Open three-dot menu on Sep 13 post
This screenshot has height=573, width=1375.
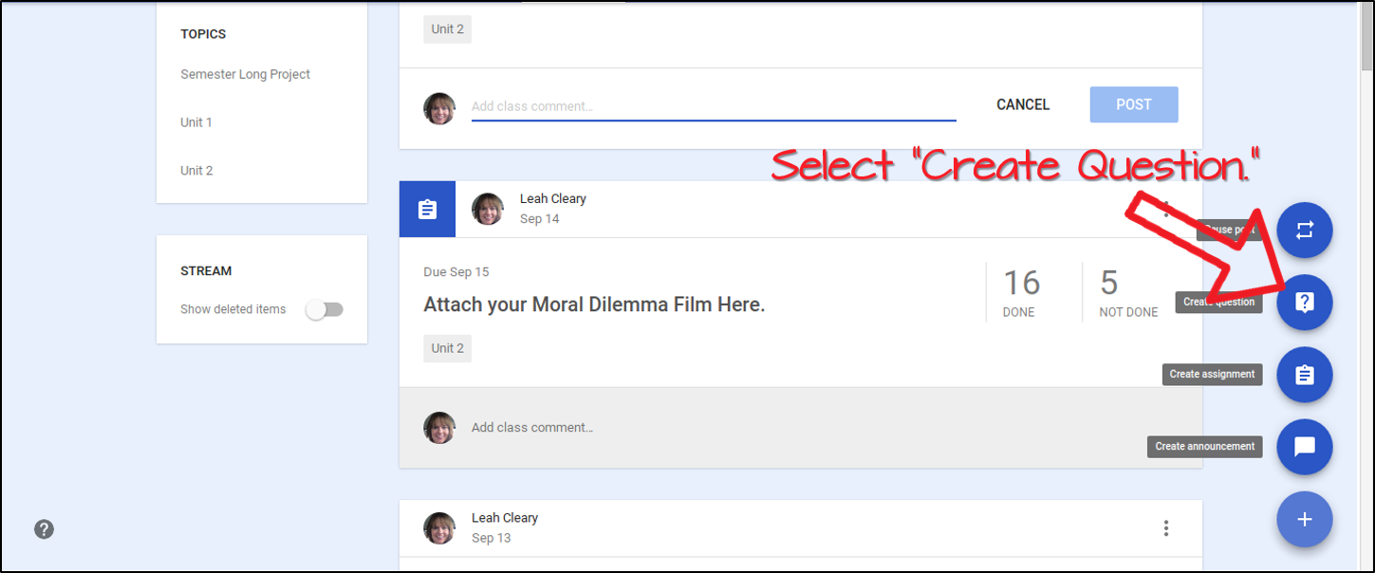tap(1166, 528)
